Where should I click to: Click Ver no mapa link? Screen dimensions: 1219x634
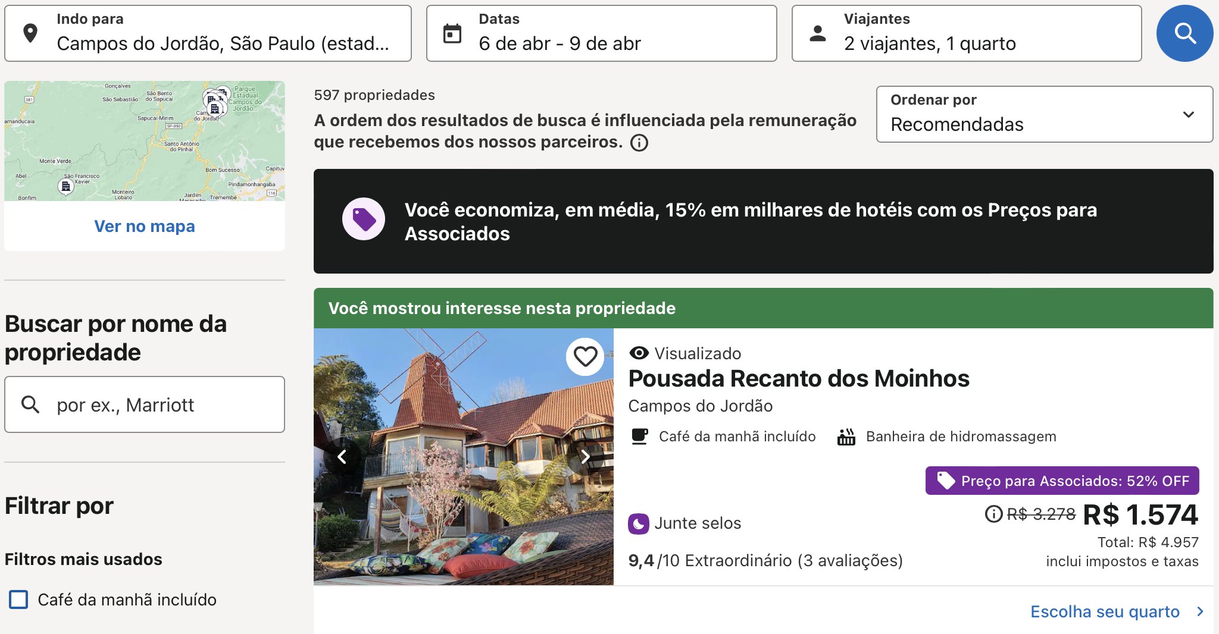(145, 226)
